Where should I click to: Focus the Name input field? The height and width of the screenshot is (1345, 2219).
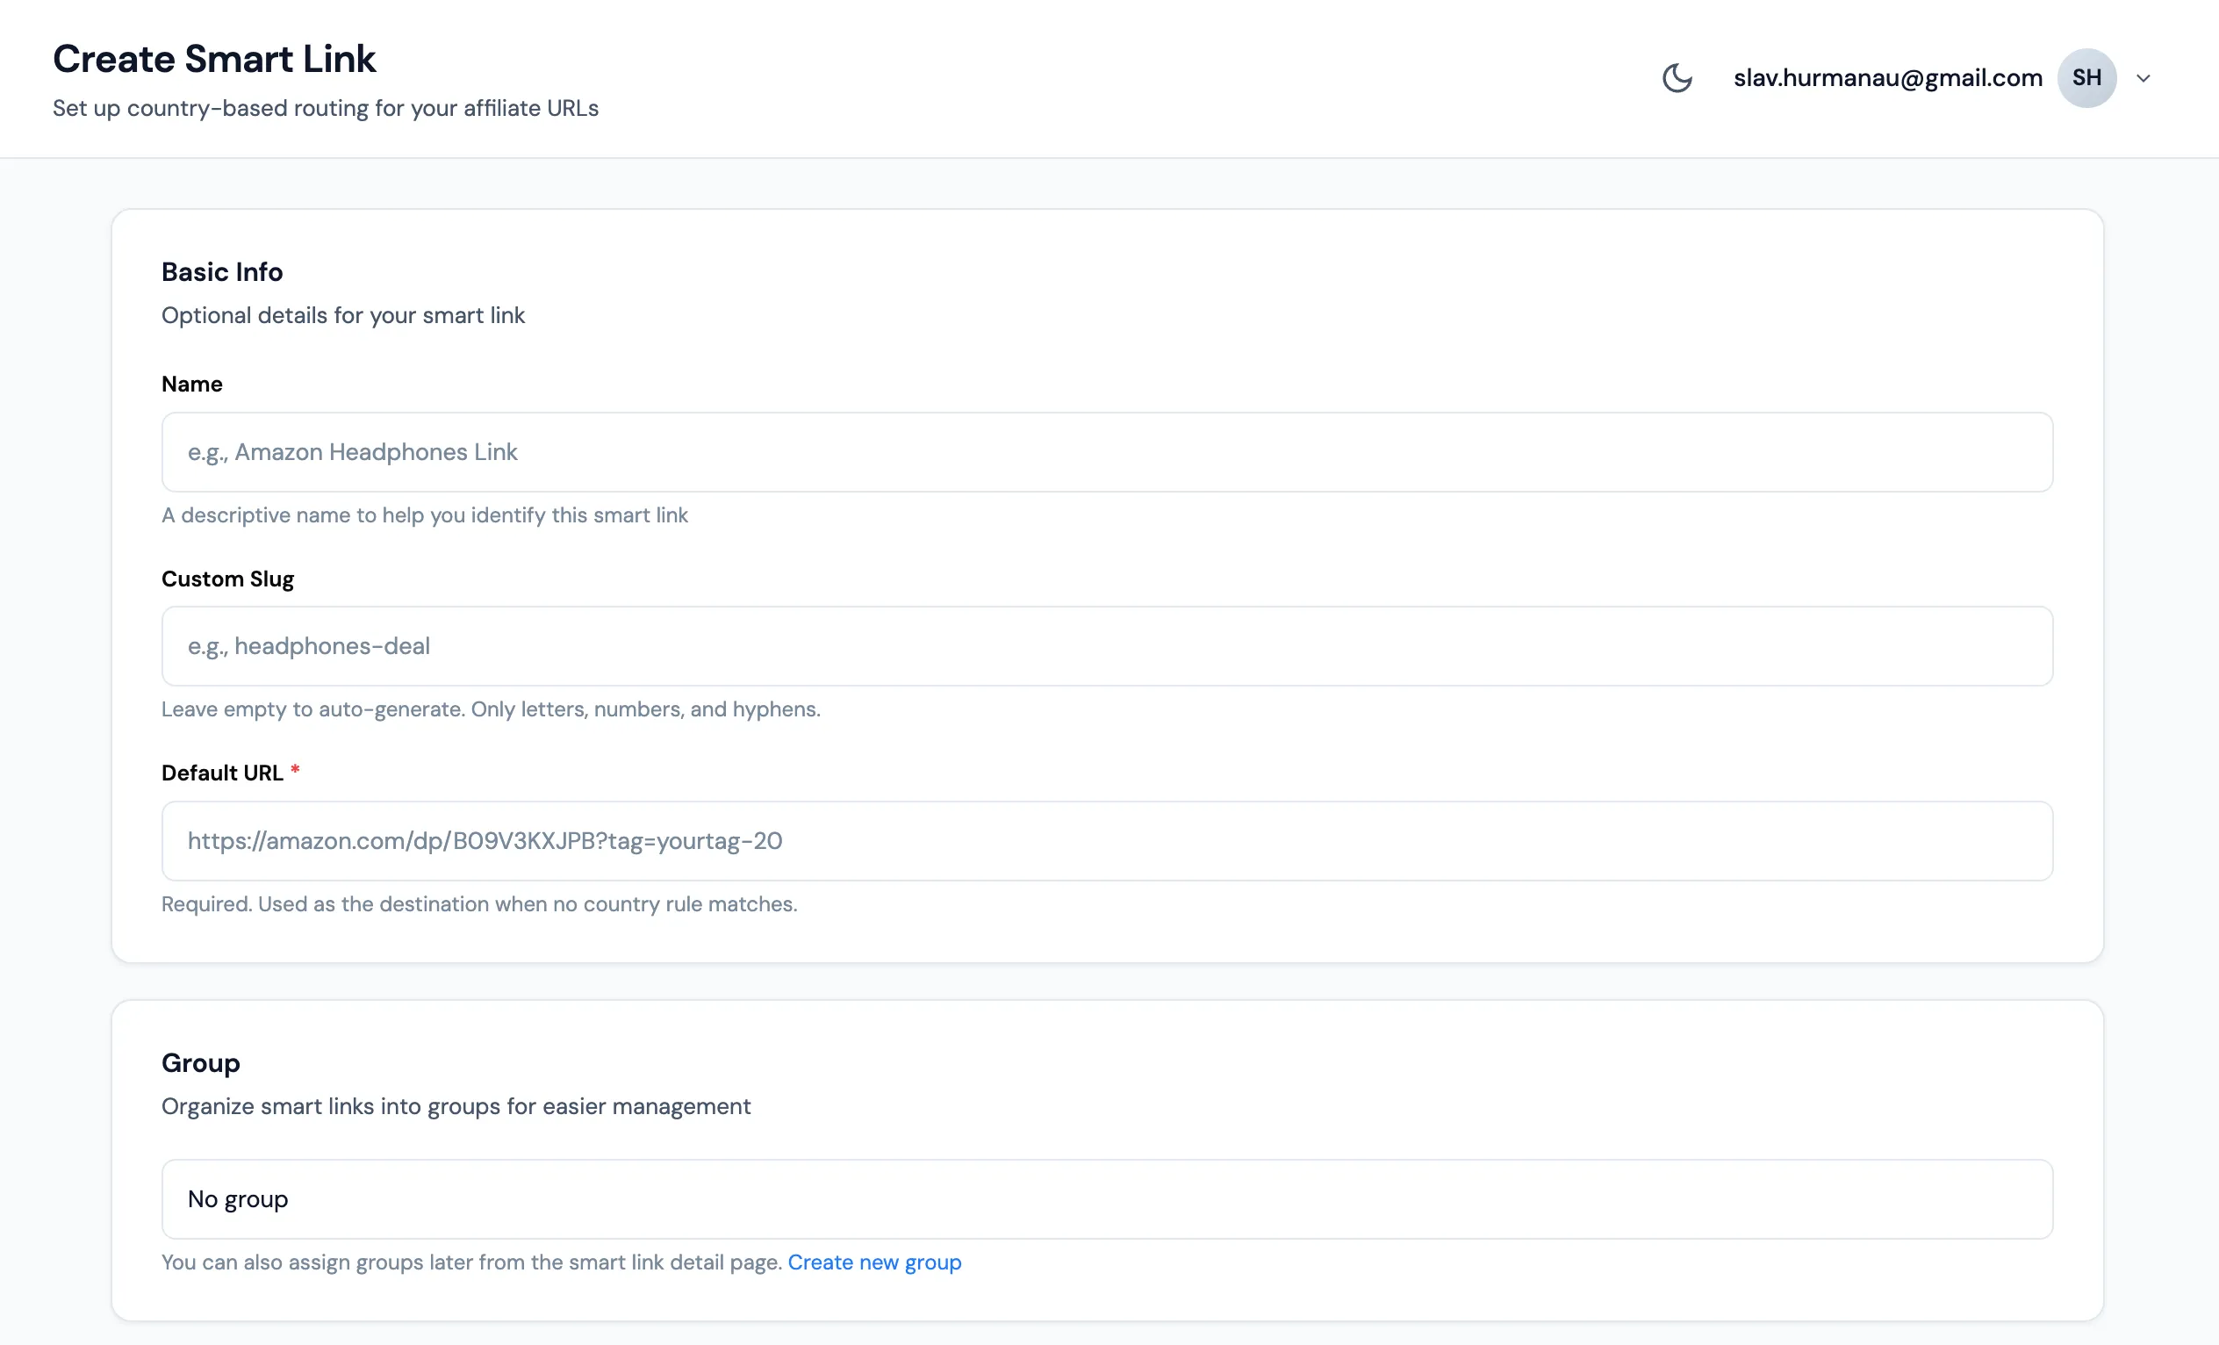point(1107,452)
